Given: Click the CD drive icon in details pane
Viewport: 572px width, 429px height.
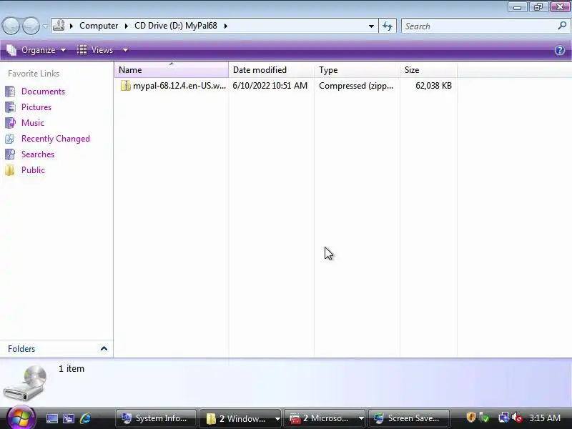Looking at the screenshot, I should tap(25, 383).
